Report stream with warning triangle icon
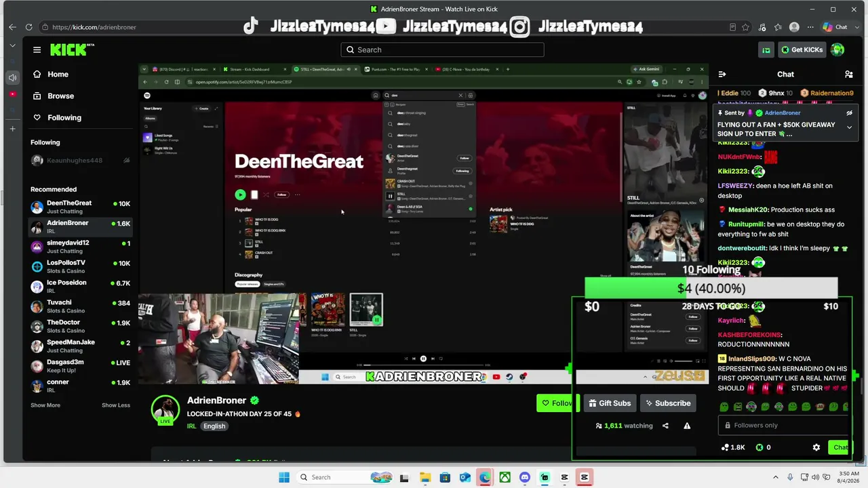Image resolution: width=868 pixels, height=488 pixels. click(687, 426)
